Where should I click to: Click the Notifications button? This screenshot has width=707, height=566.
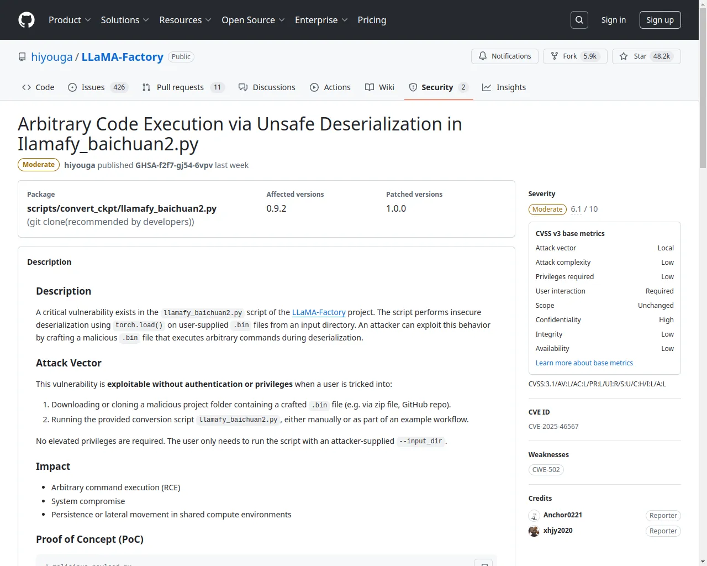505,56
